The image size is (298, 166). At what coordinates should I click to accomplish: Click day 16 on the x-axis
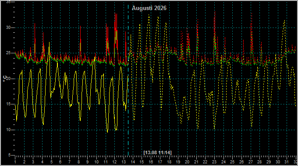pyautogui.click(x=151, y=162)
